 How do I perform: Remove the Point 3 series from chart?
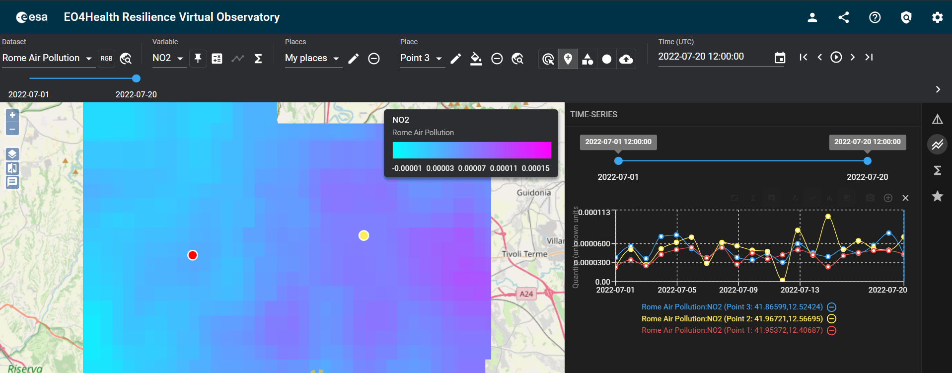pos(831,307)
